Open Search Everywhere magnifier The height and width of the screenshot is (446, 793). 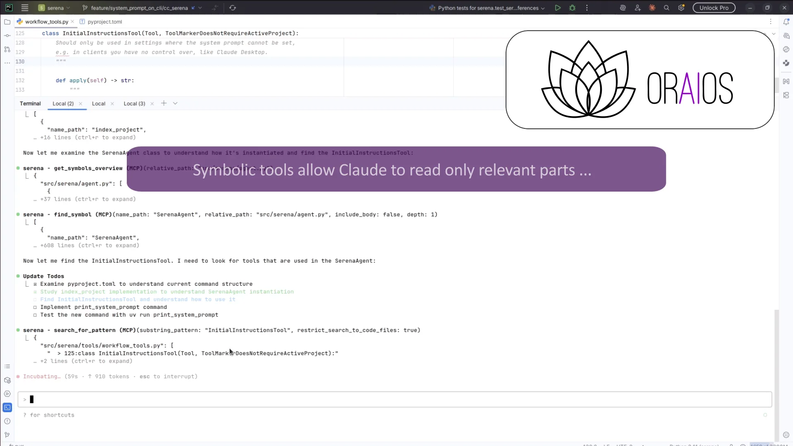tap(667, 8)
